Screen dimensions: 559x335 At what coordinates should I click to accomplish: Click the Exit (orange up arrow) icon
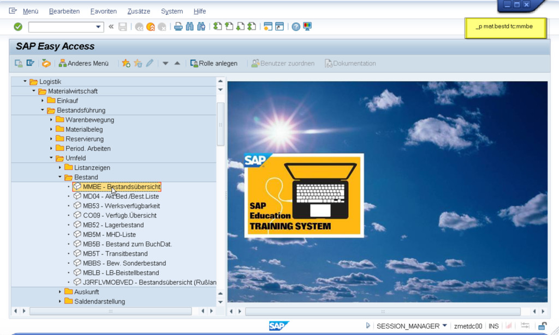click(150, 27)
